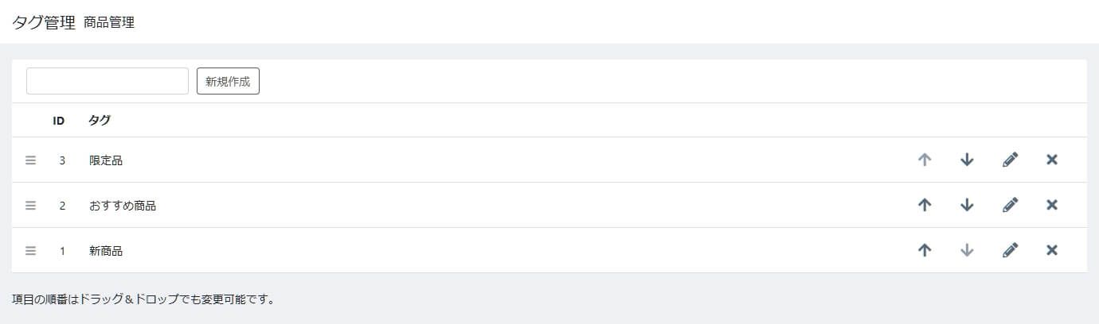Edit the 新商品 tag with pencil icon
The height and width of the screenshot is (324, 1099).
(1010, 250)
